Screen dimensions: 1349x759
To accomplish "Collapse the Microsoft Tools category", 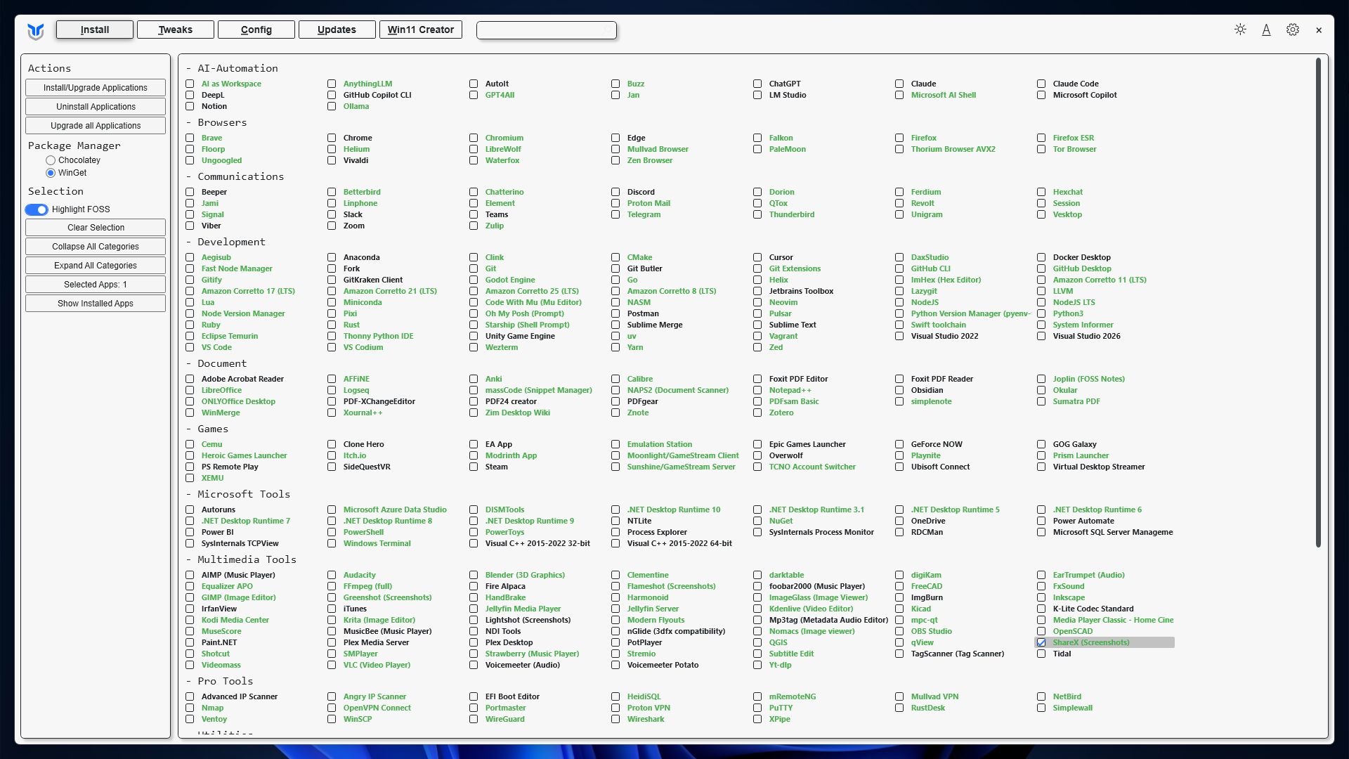I will (238, 494).
